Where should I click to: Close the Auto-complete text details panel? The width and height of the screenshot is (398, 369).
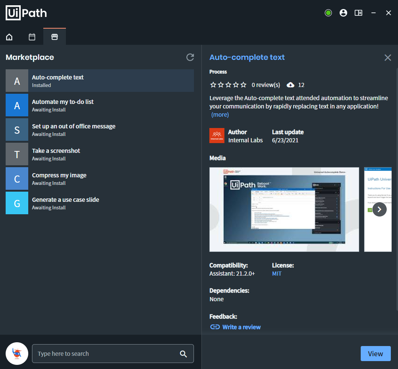coord(387,58)
